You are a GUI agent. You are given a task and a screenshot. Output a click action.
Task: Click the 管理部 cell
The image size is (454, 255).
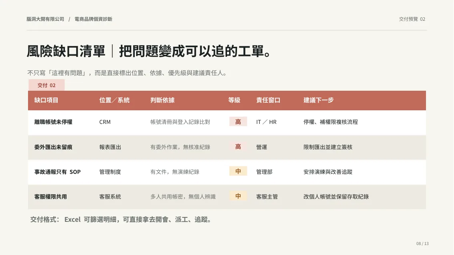[x=264, y=172]
